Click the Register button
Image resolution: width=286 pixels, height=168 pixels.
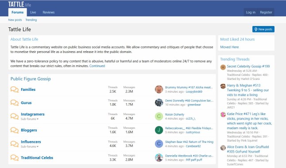[x=266, y=12]
